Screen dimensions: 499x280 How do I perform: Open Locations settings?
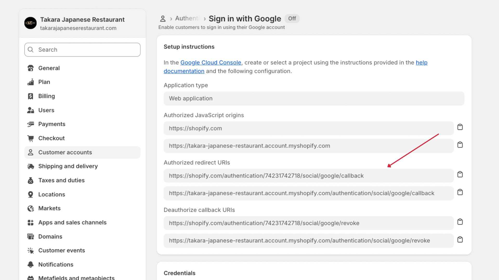coord(82,194)
